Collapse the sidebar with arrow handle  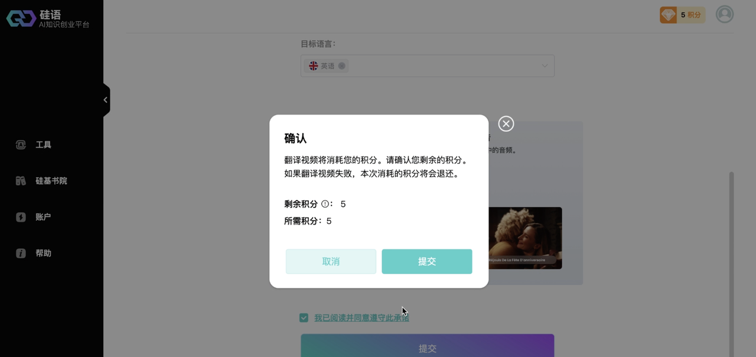point(106,100)
